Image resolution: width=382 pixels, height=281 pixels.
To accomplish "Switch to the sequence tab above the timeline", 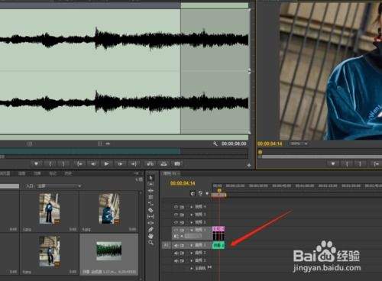I will coord(171,173).
